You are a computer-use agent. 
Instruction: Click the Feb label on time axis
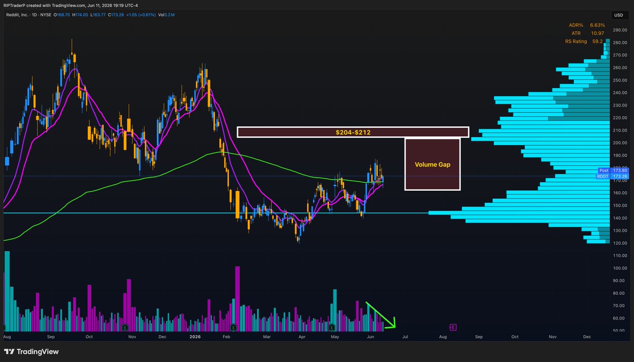[227, 337]
